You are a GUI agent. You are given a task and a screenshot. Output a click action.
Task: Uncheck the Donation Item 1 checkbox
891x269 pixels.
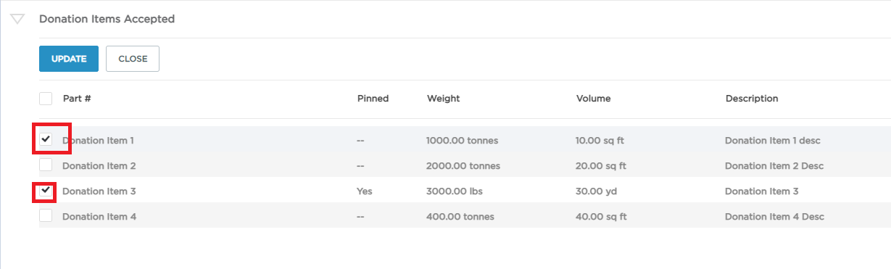(x=46, y=139)
